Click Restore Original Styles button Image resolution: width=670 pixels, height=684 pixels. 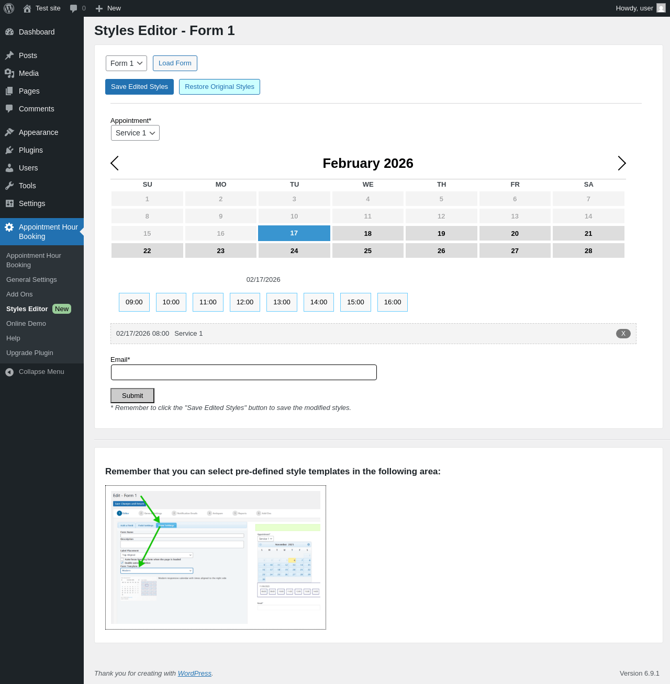219,87
